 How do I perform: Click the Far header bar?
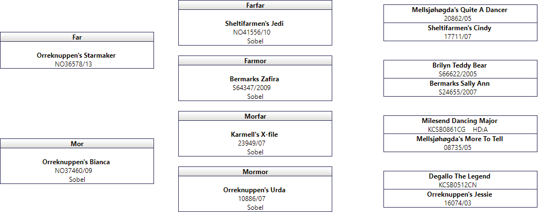[x=77, y=37]
